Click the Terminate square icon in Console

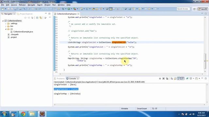coord(160,79)
